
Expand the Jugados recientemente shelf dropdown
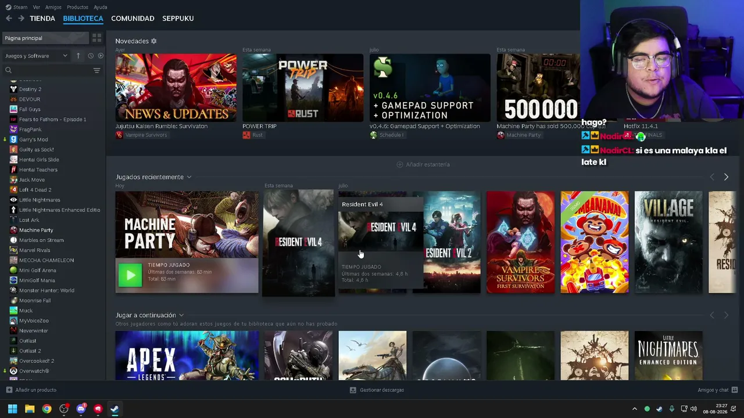pos(189,177)
